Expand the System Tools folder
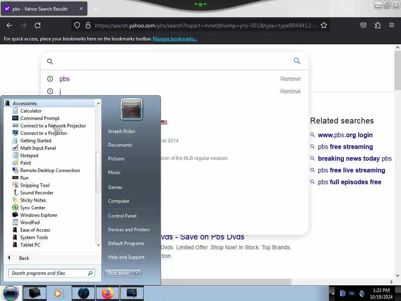 click(x=34, y=237)
